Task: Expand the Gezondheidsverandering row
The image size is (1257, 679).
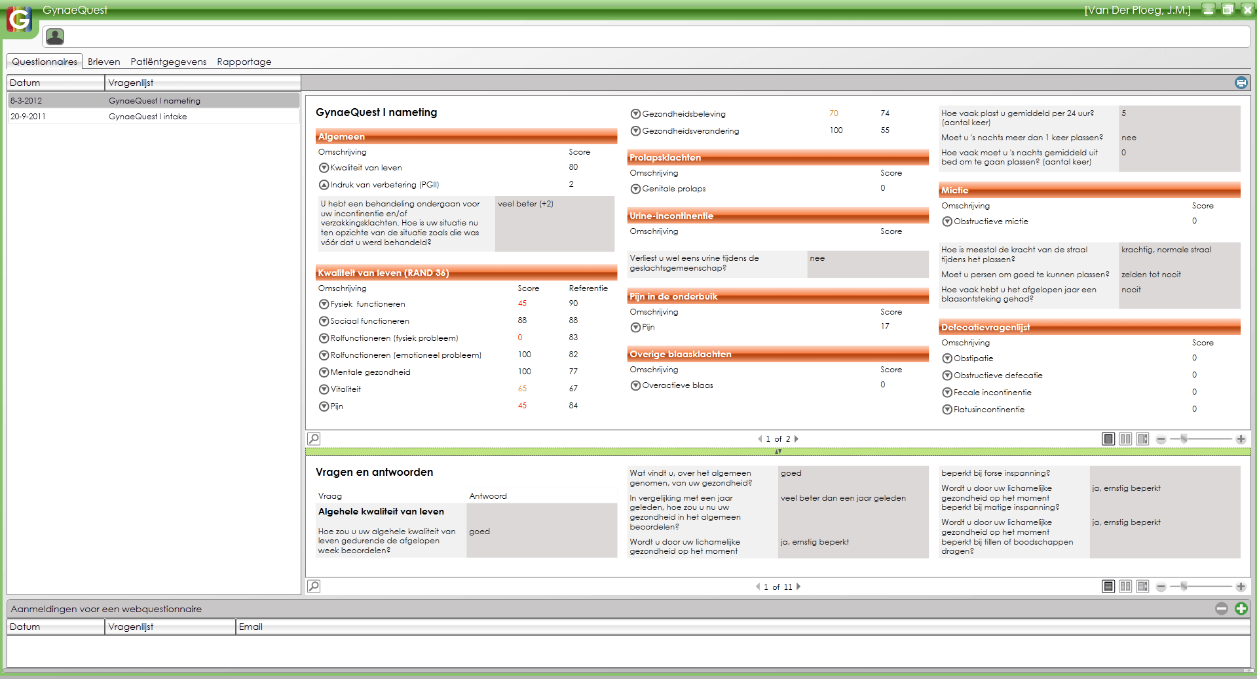Action: pos(635,131)
